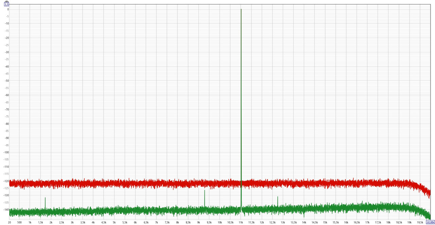The width and height of the screenshot is (435, 225).
Task: Click the 19,5k label on the frequency axis
Action: [420, 222]
